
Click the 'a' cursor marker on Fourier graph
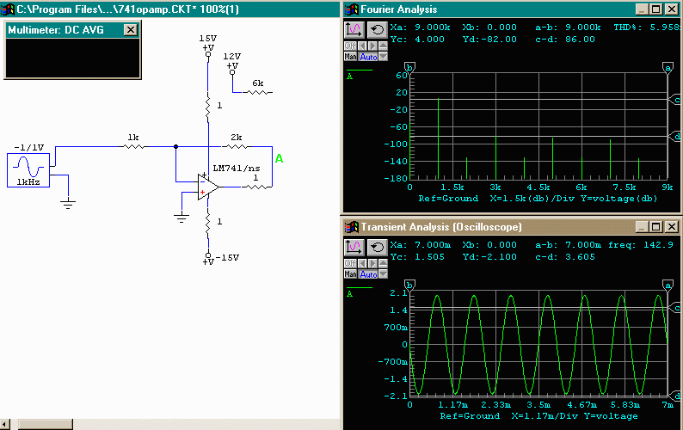pyautogui.click(x=668, y=67)
